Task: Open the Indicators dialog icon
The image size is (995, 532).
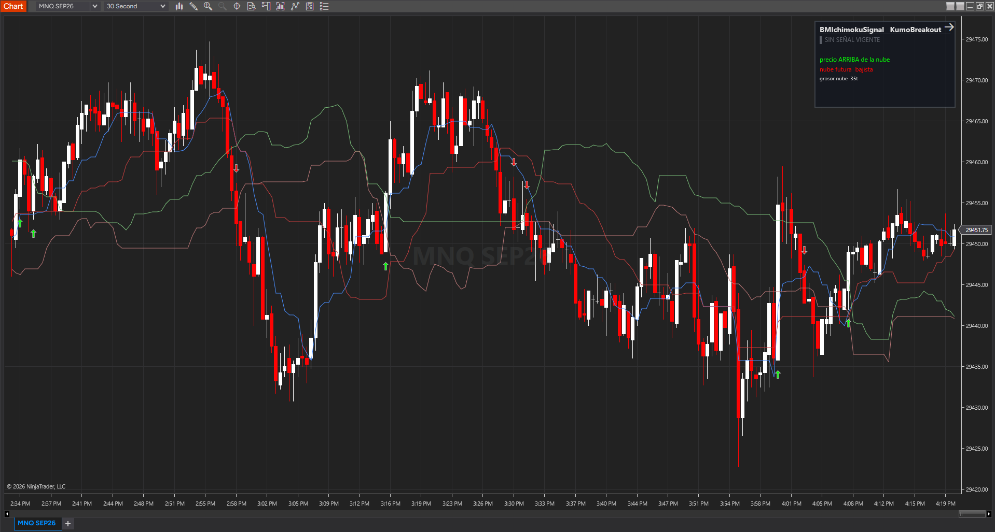Action: click(295, 6)
